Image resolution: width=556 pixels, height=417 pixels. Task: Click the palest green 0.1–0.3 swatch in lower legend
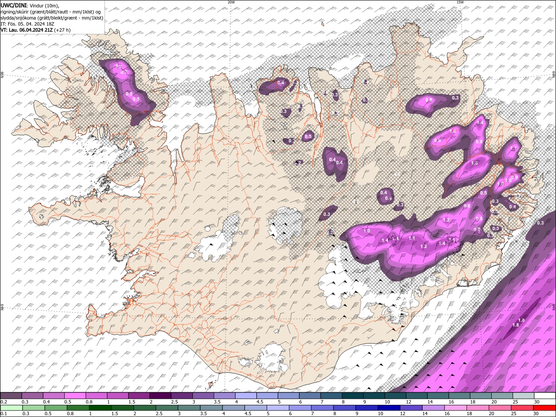(11, 407)
